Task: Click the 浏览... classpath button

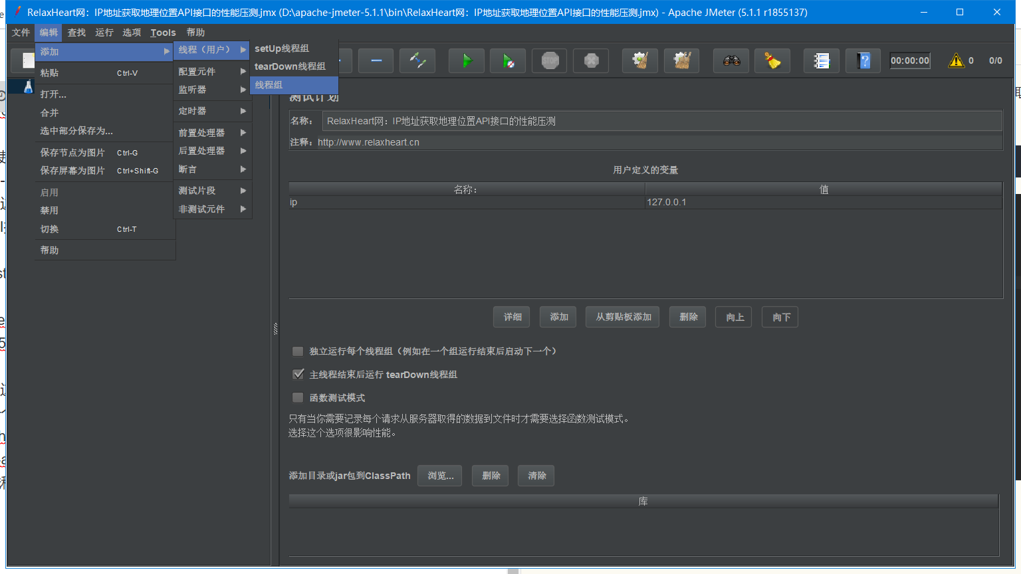Action: [x=440, y=476]
